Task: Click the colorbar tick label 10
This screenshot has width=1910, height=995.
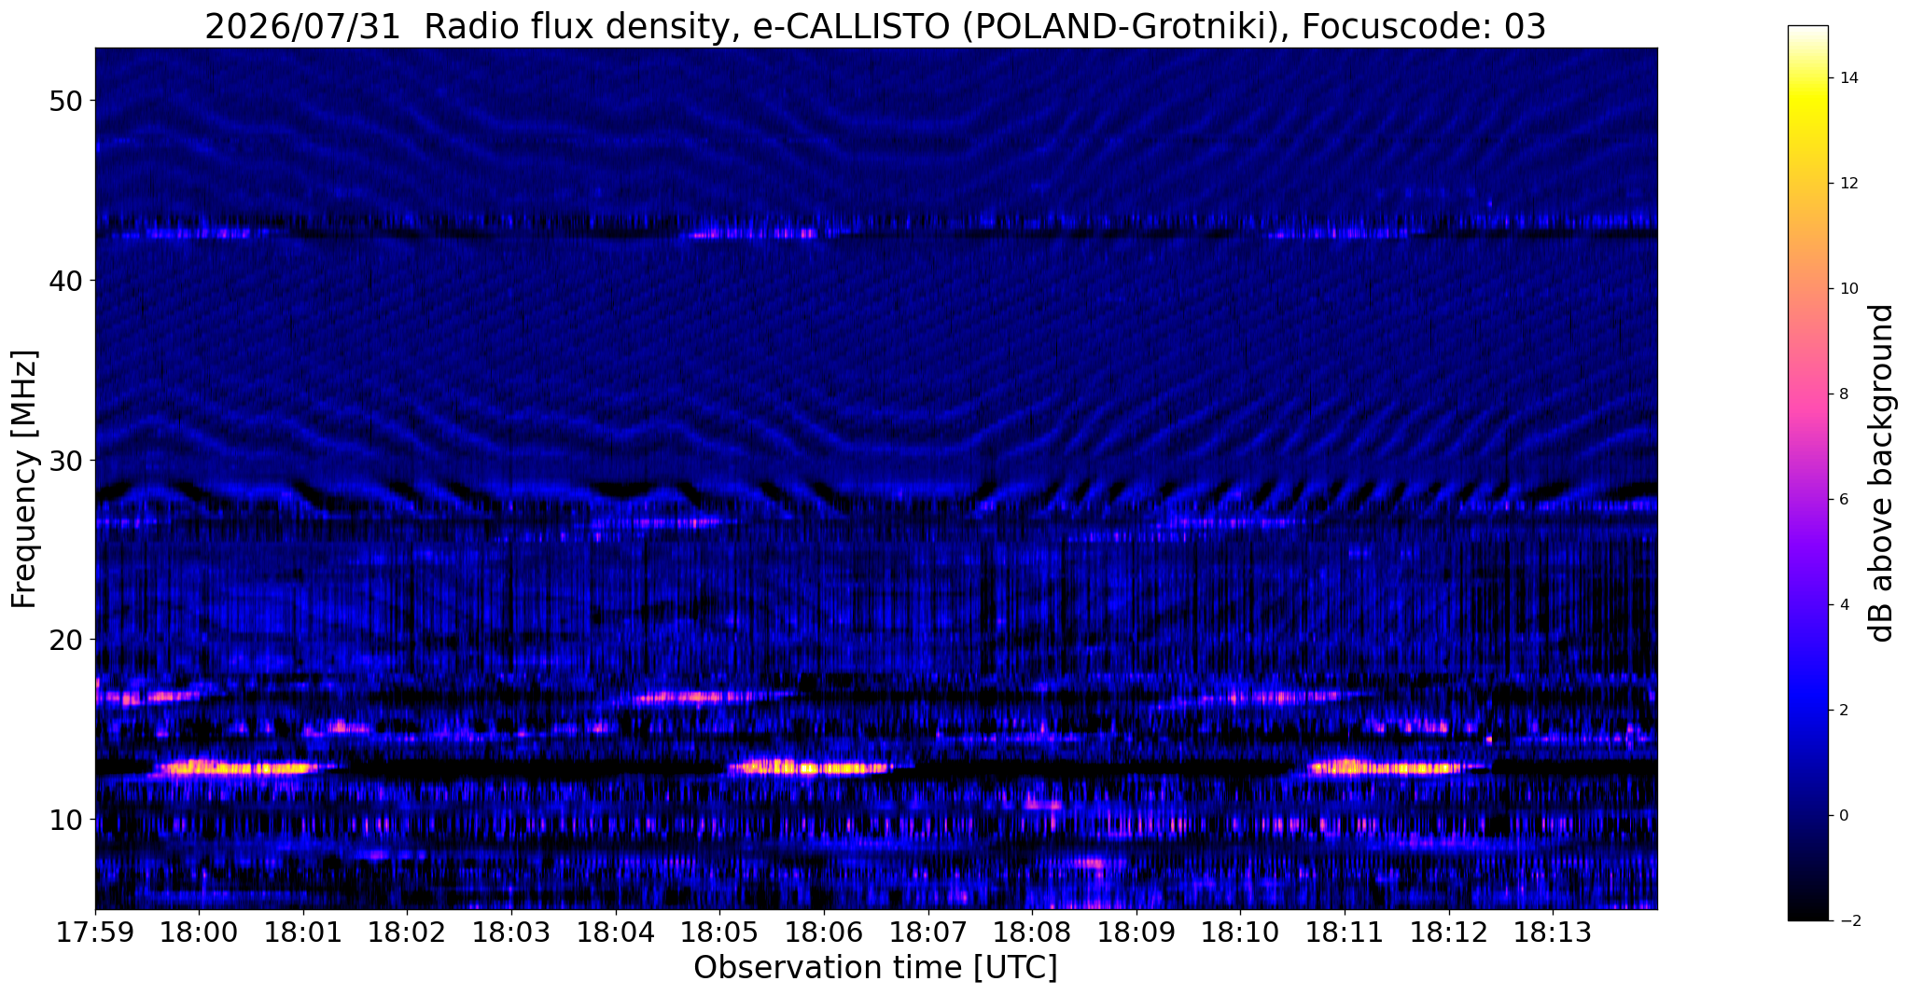Action: point(1847,289)
